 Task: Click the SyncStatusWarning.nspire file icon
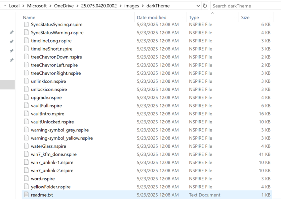[27, 33]
